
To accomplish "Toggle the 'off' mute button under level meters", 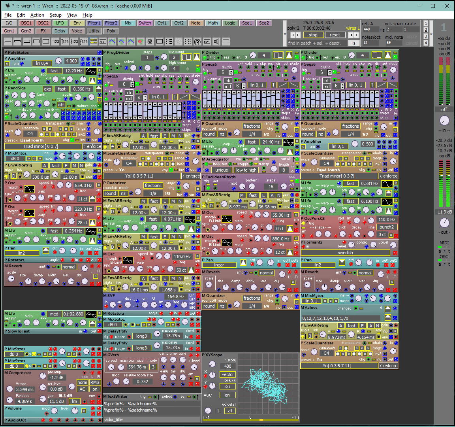I will (444, 110).
